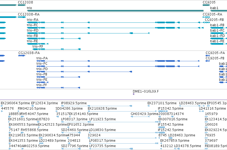This screenshot has height=150, width=227.
Task: Click the trio-PD protein label
Action: (x=42, y=69)
